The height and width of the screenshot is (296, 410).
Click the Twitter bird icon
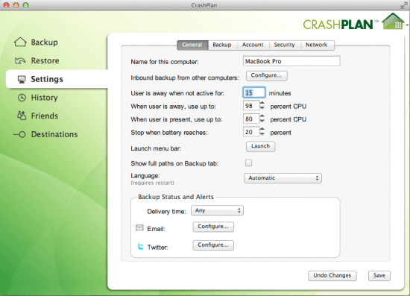[140, 246]
